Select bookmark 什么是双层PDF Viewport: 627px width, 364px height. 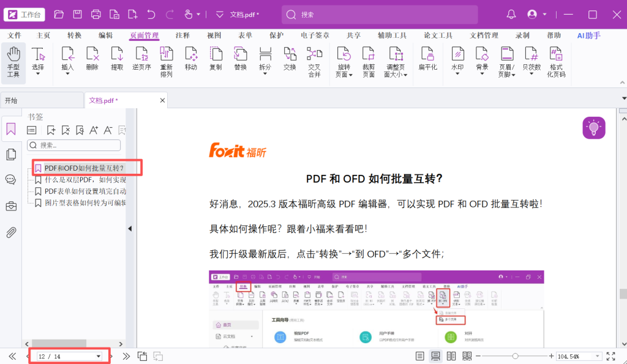click(85, 180)
